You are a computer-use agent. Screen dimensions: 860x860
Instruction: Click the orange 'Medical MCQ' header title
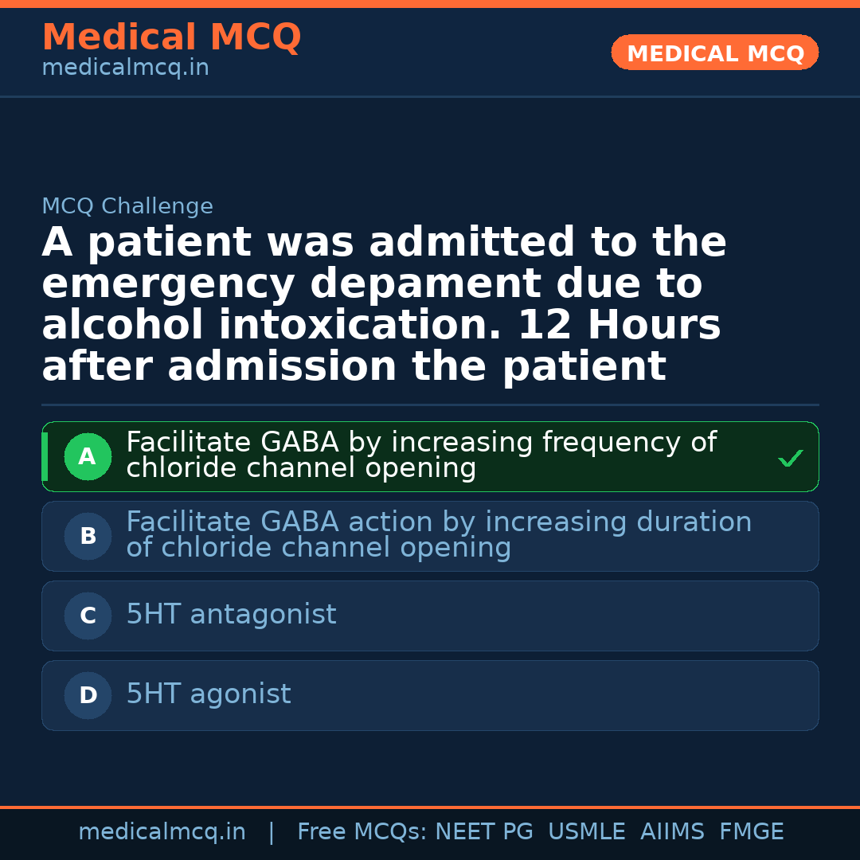pyautogui.click(x=171, y=37)
